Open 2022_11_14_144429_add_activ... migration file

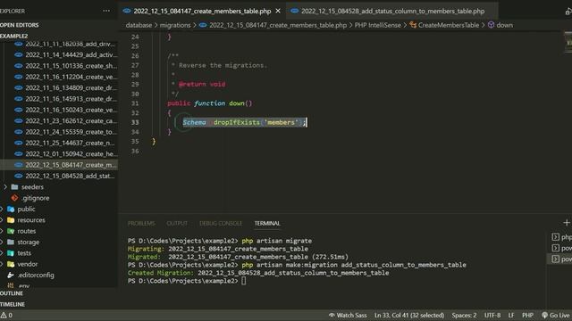click(71, 54)
